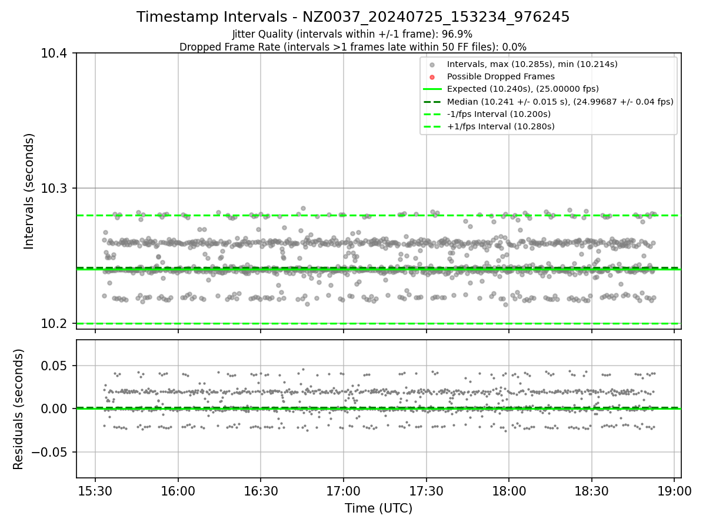Screen dimensions: 706x529
Task: Click the 'Intervals (seconds)' y-axis label
Action: 29,191
